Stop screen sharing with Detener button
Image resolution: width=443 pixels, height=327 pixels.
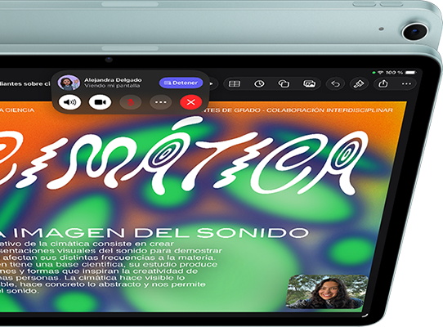tap(181, 83)
